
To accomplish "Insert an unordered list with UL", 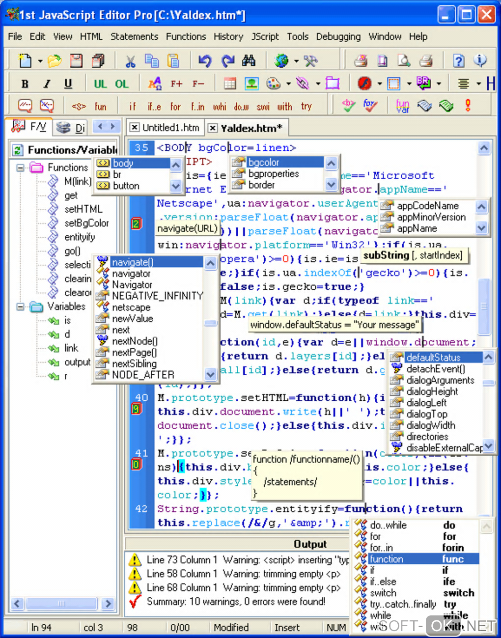I will [100, 83].
